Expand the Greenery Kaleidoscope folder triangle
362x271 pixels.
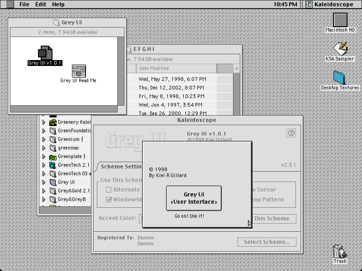(44, 122)
